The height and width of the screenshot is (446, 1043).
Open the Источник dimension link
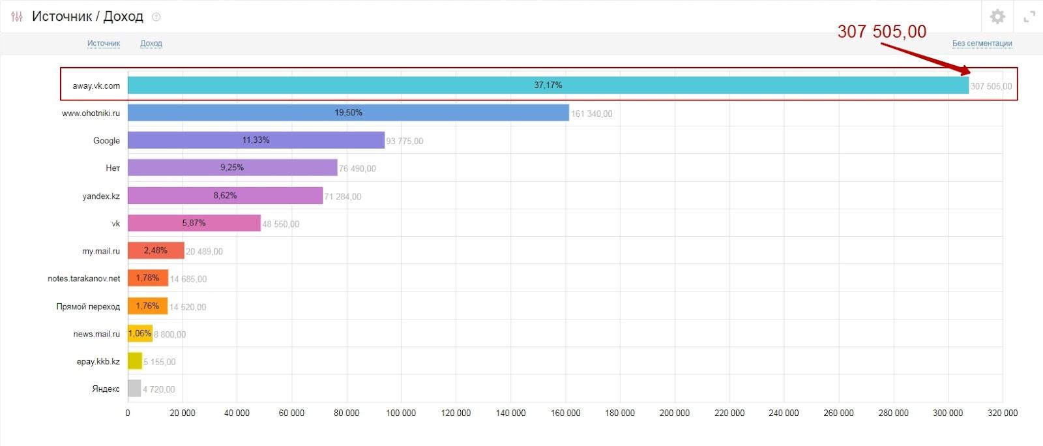pyautogui.click(x=104, y=43)
